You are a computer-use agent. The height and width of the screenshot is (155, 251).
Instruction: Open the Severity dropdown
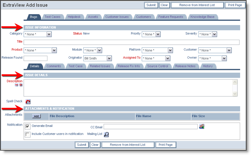coord(208,34)
